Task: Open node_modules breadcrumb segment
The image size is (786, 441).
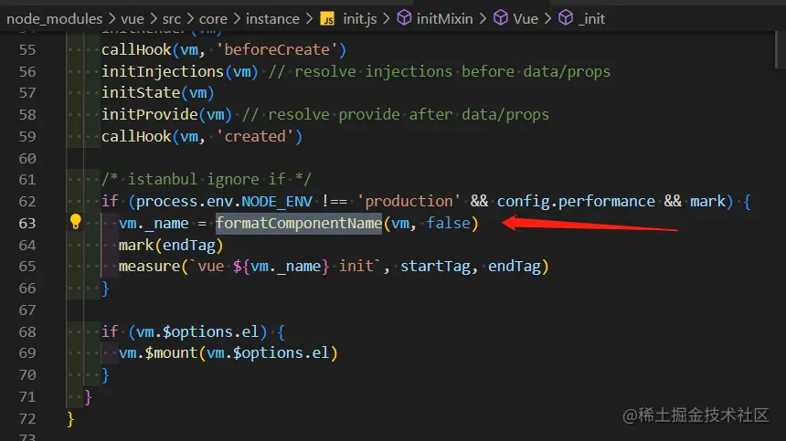Action: pyautogui.click(x=54, y=19)
